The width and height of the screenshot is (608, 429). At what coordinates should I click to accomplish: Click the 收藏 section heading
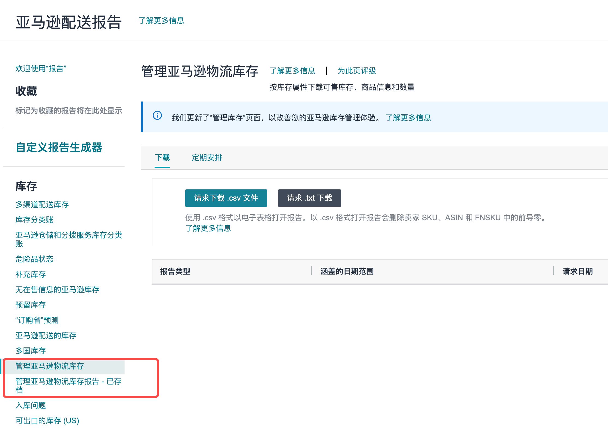(26, 91)
